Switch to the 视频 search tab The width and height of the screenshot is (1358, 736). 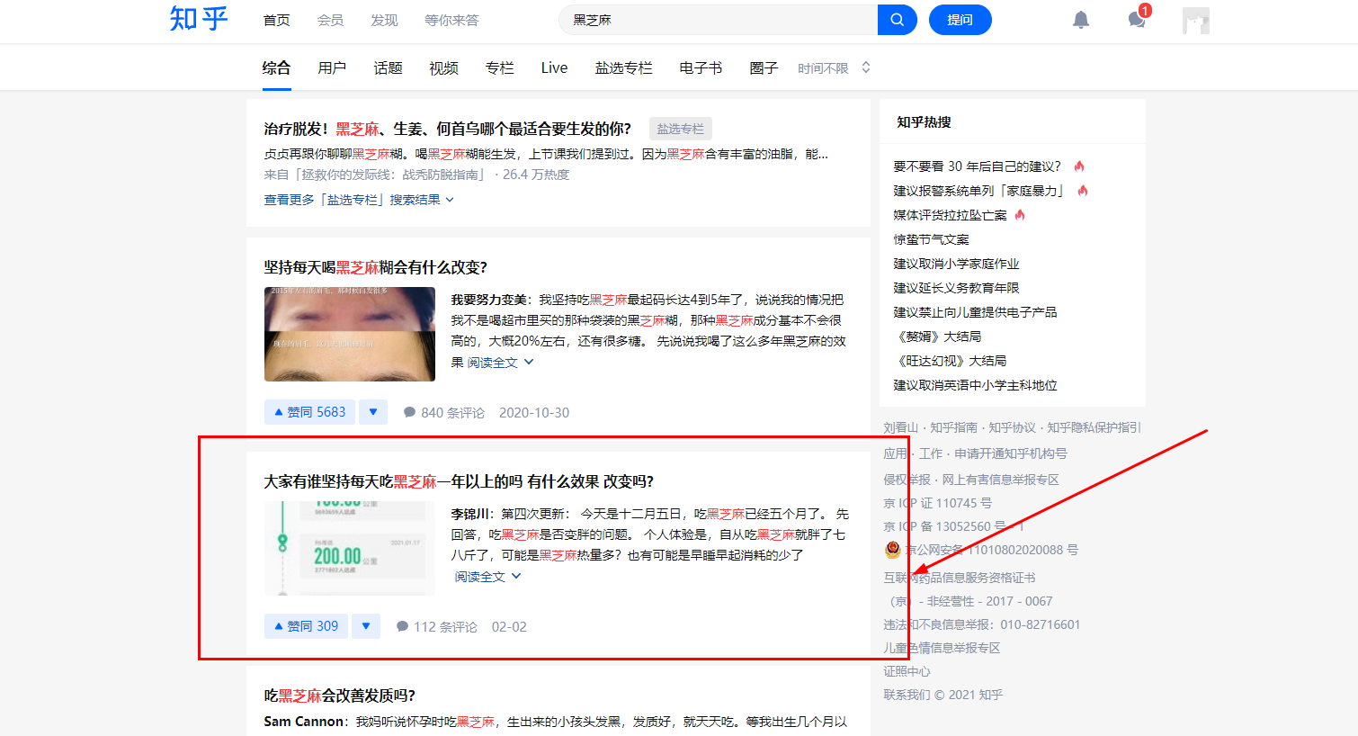coord(443,67)
